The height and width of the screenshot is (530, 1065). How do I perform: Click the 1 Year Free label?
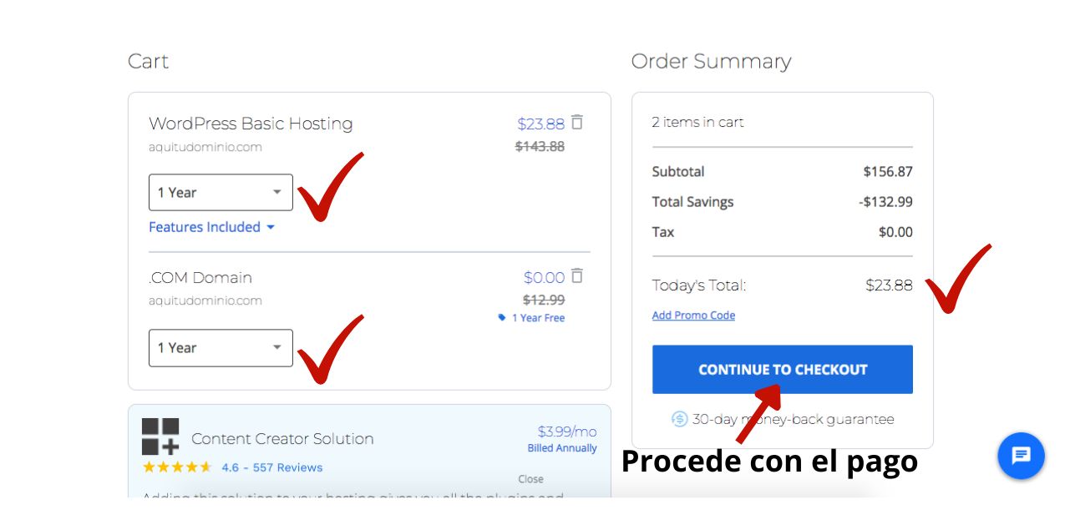click(x=538, y=318)
